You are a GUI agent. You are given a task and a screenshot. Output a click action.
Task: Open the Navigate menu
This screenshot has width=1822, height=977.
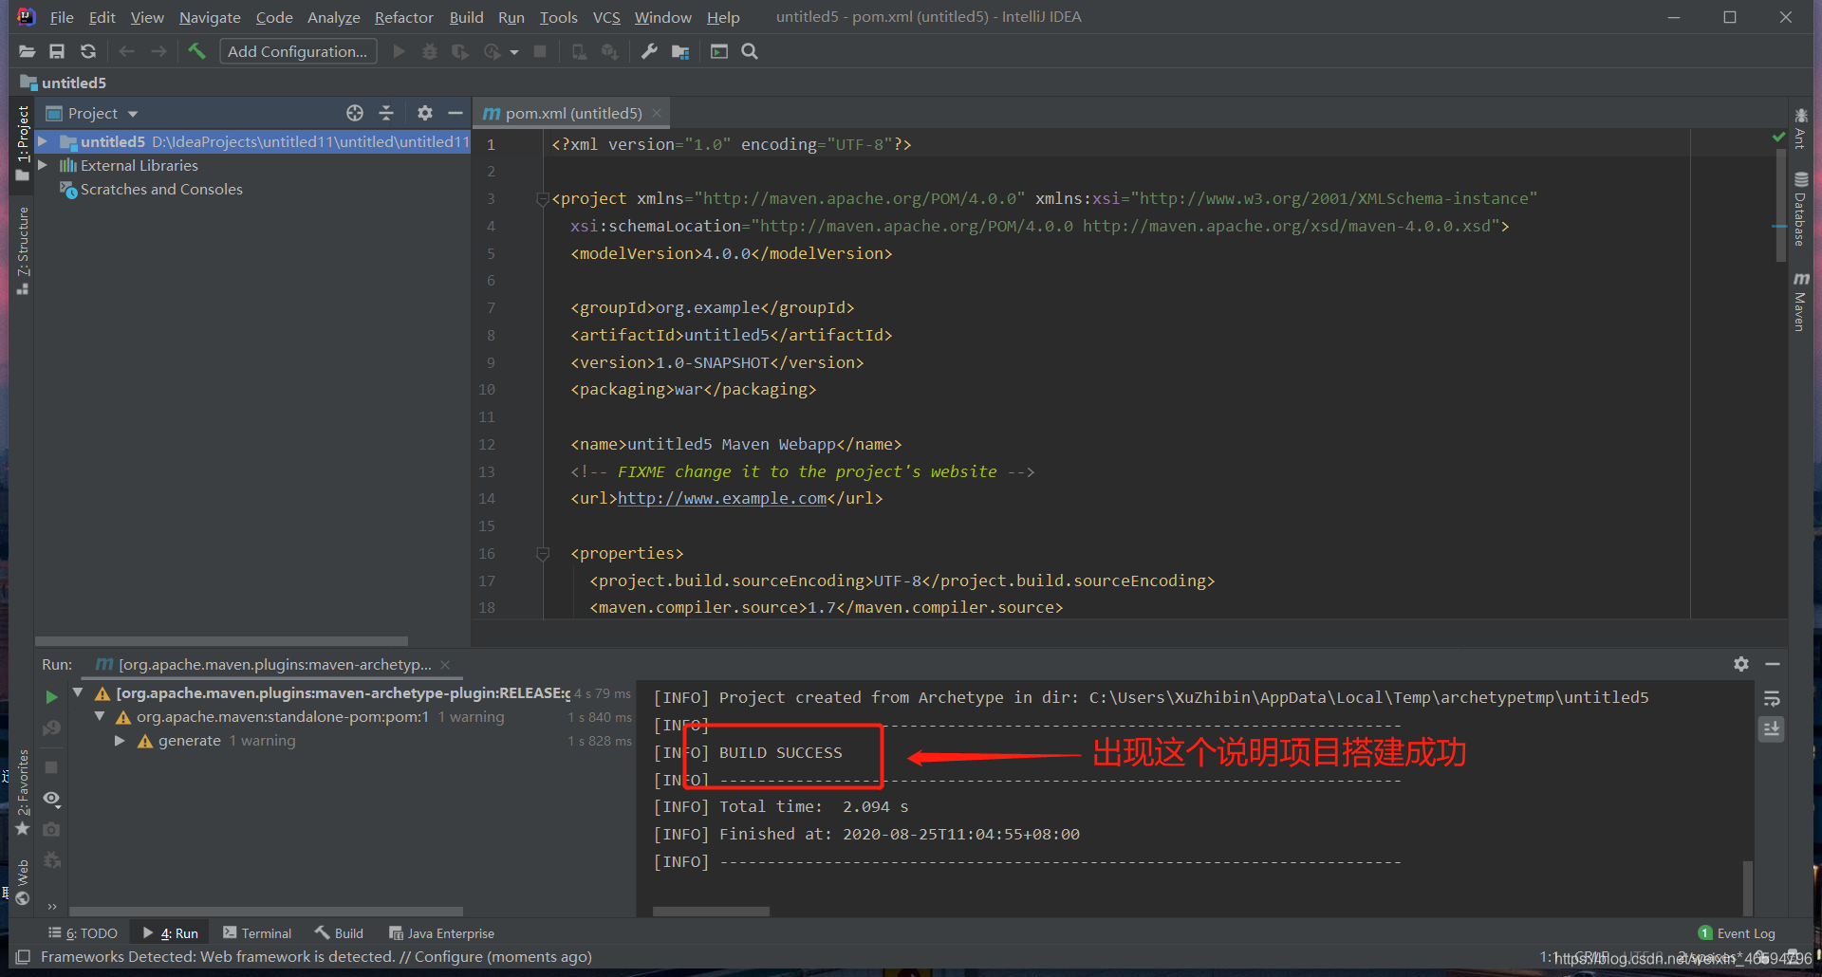point(210,17)
